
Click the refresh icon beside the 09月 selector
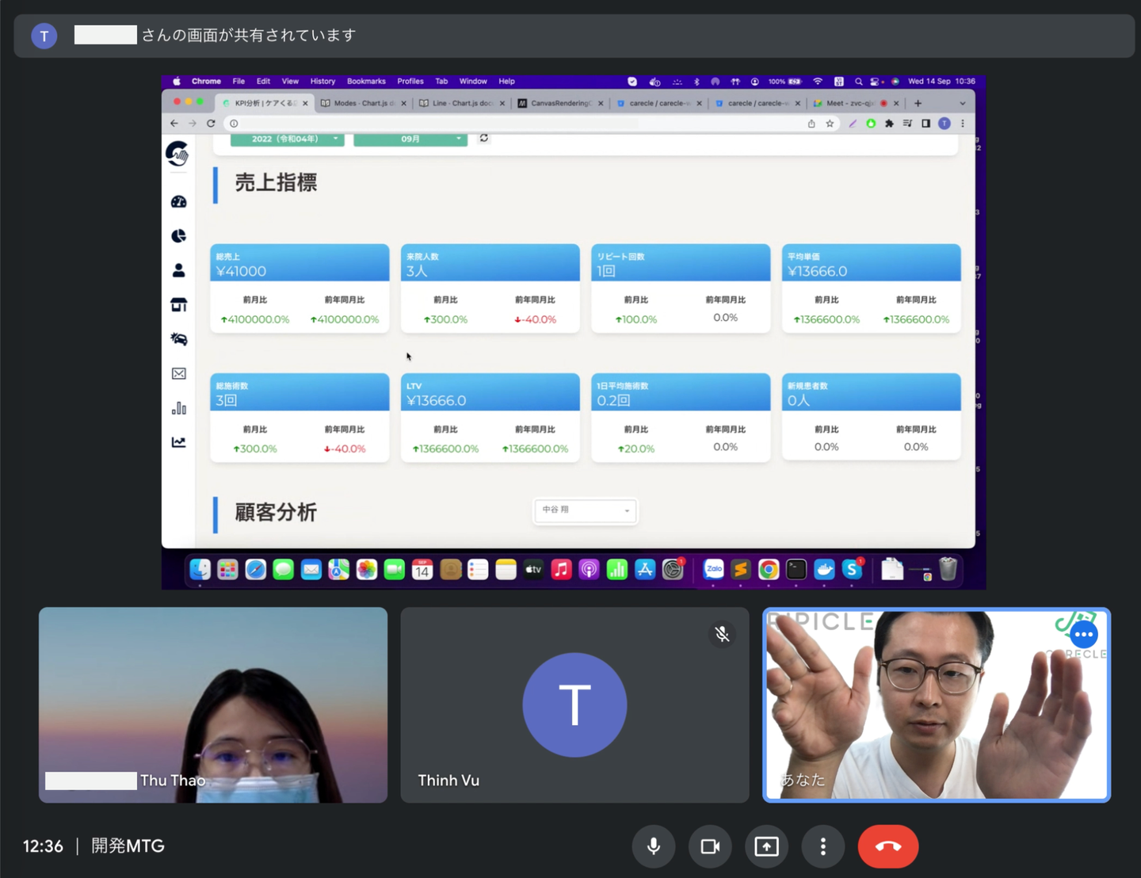[x=484, y=139]
